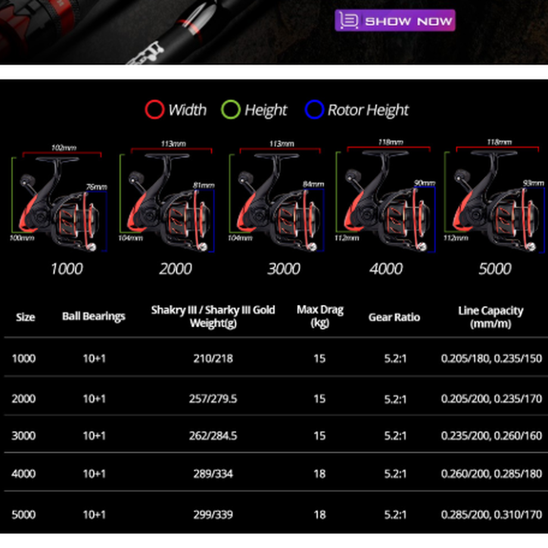Click the italic 5000 label under the reel
Image resolution: width=548 pixels, height=548 pixels.
[495, 269]
